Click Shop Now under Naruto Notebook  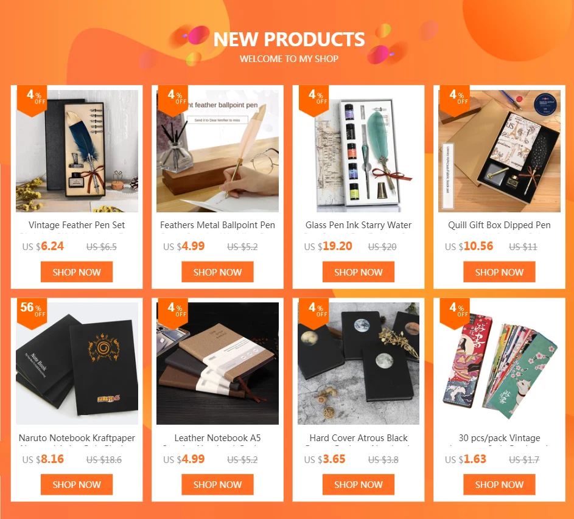click(x=77, y=484)
